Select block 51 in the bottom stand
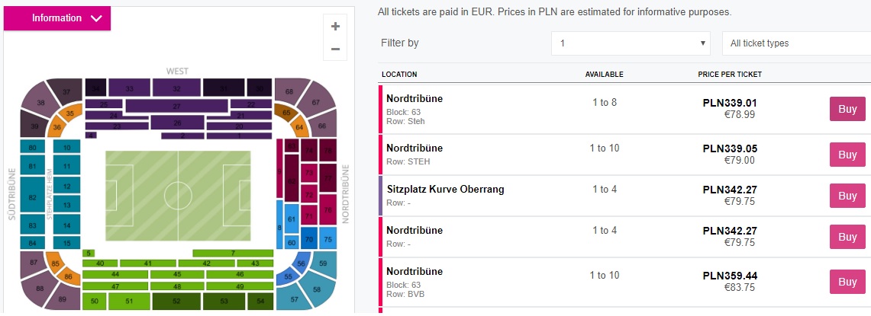This screenshot has width=871, height=316. [x=129, y=302]
